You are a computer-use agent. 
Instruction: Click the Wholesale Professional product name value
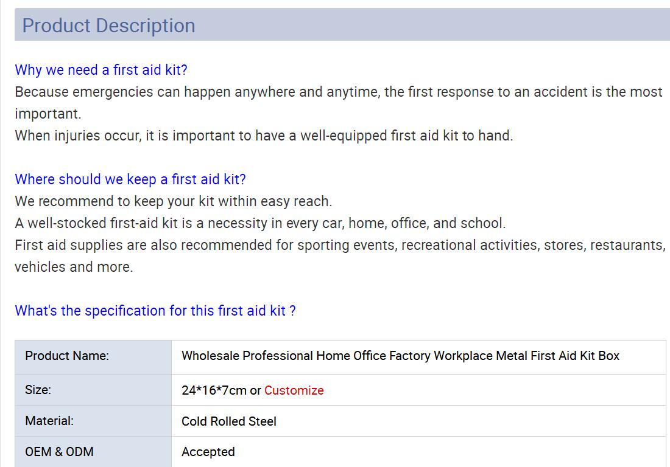pyautogui.click(x=400, y=356)
